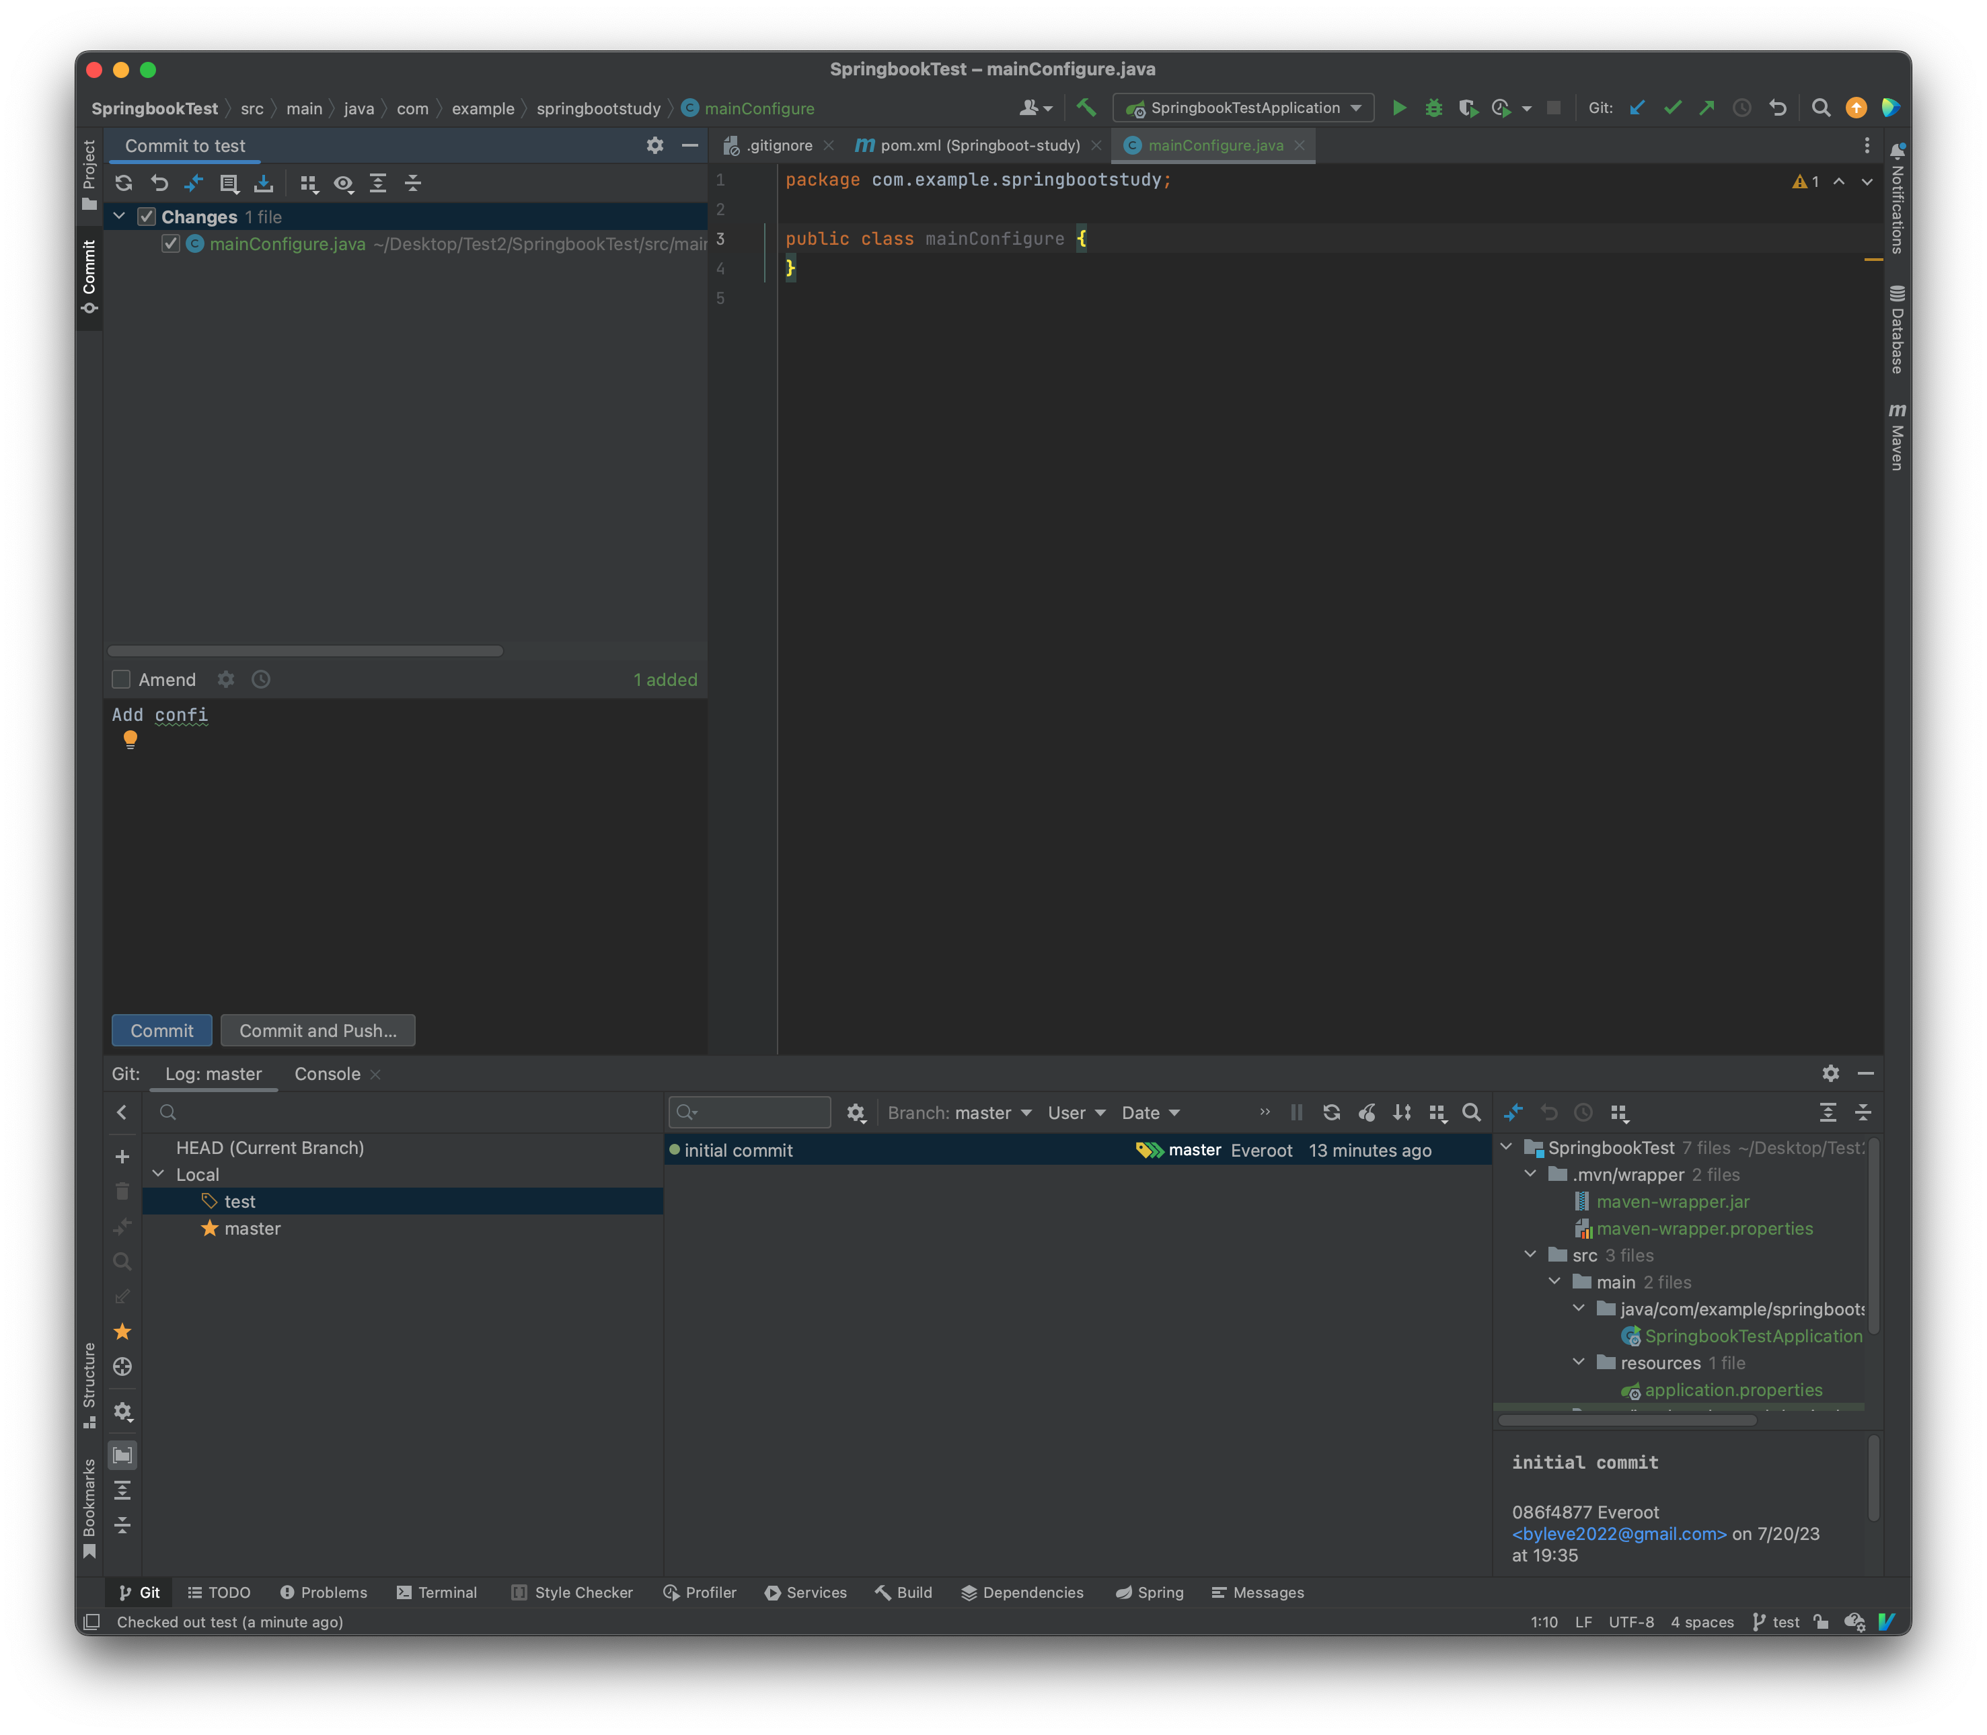Run SpringbookTestApplication with the green play icon
1987x1735 pixels.
click(1398, 108)
